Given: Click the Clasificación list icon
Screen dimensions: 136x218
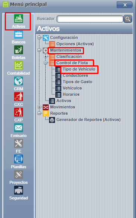Looking at the screenshot, I should tap(52, 56).
